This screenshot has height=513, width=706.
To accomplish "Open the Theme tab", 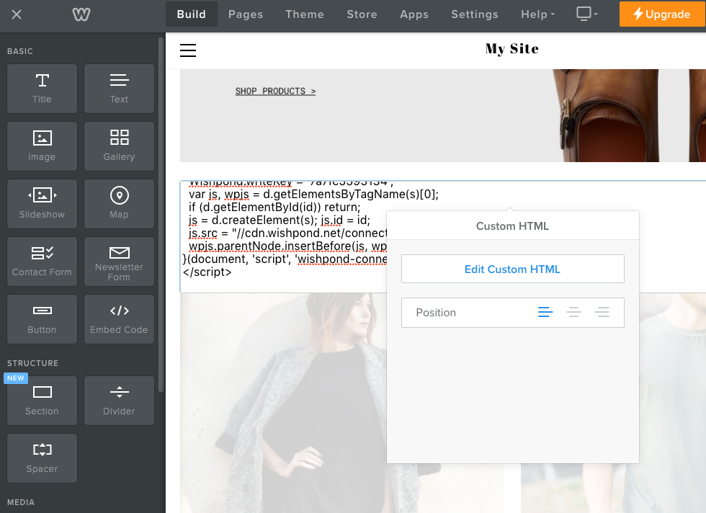I will point(305,14).
